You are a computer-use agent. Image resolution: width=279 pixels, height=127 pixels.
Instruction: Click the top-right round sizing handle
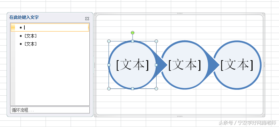point(156,41)
